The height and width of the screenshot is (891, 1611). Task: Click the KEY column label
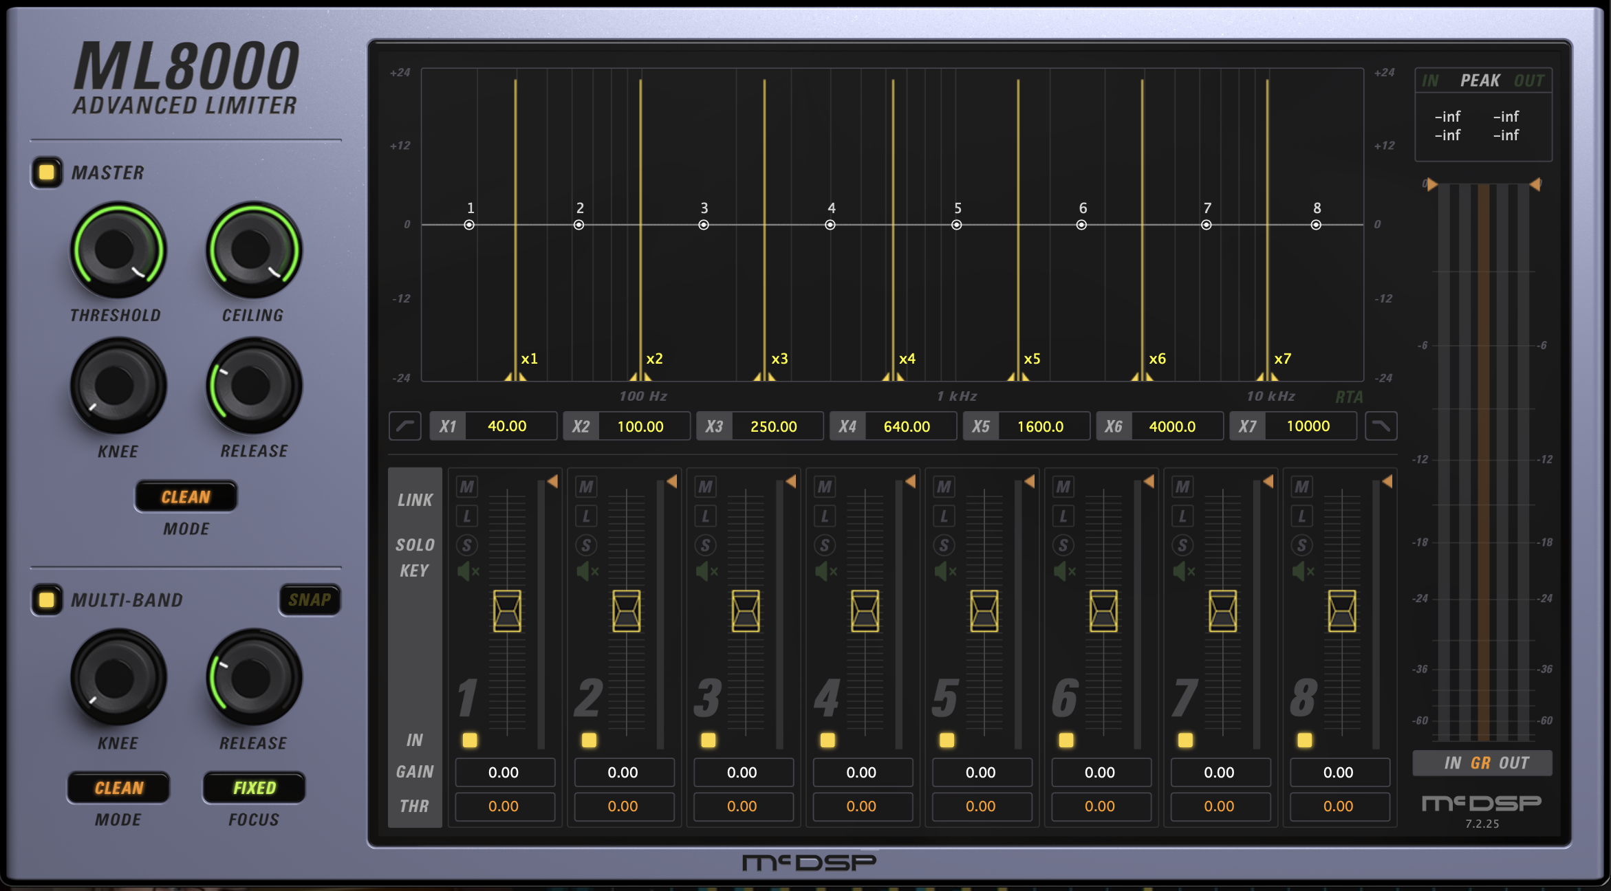pos(414,571)
